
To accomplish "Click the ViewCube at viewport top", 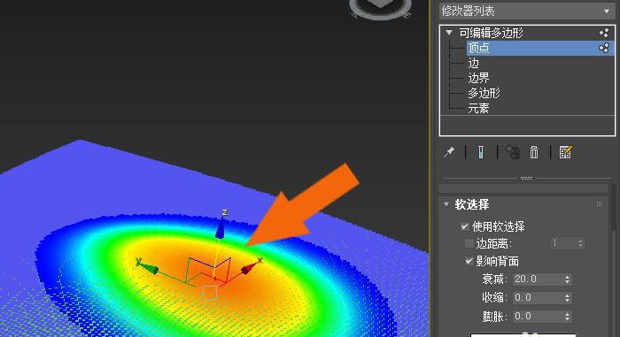I will [380, 8].
